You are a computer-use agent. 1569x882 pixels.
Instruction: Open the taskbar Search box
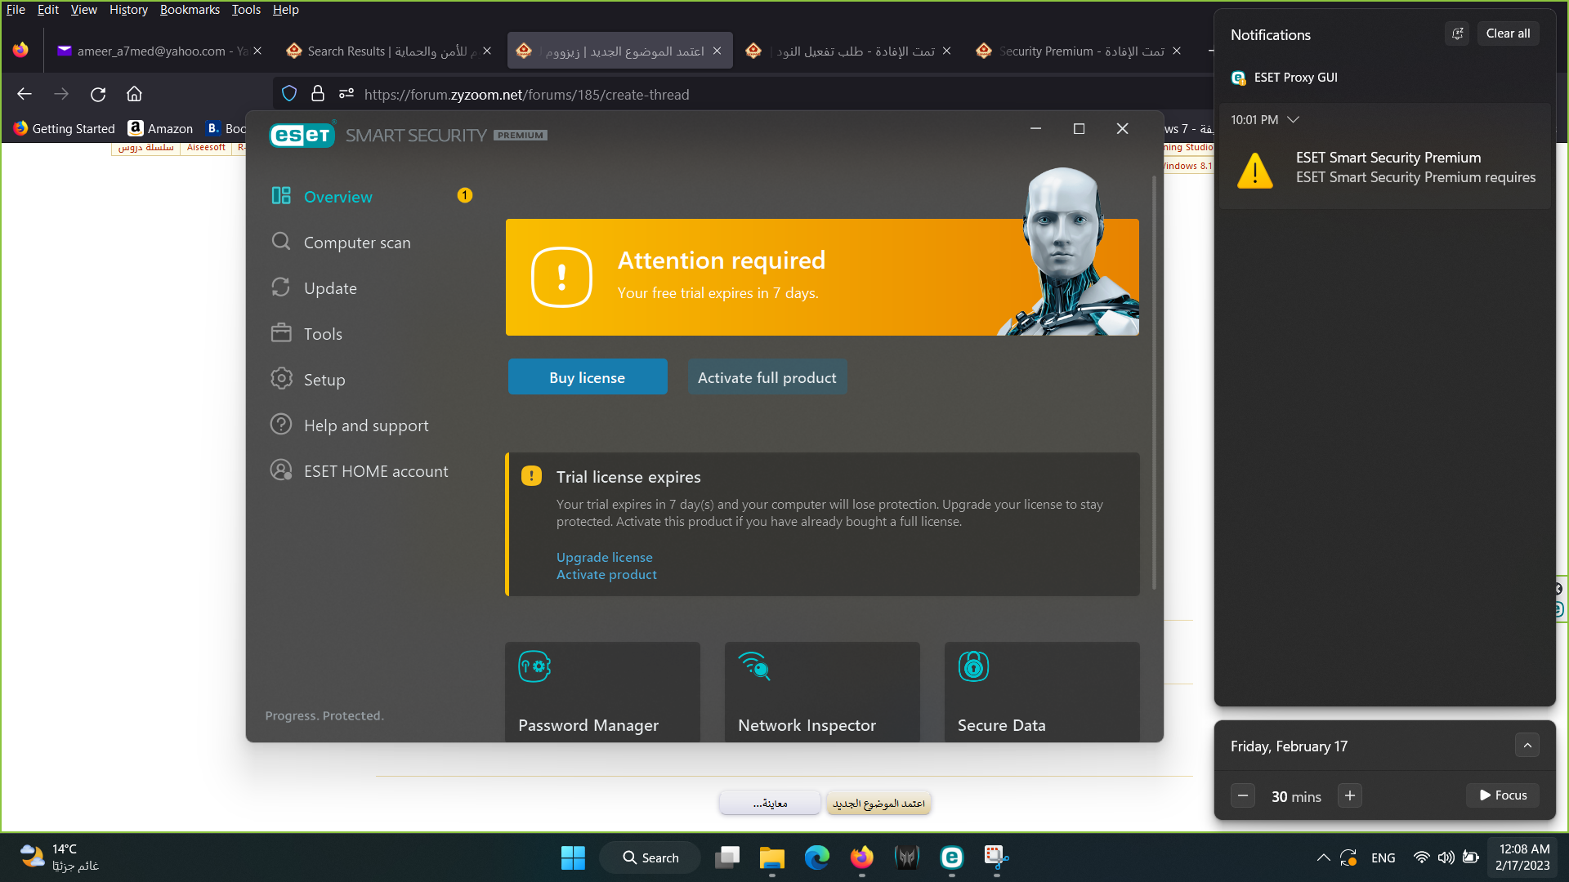[650, 857]
